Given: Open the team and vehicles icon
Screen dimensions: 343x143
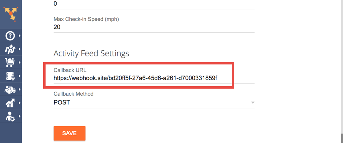Looking at the screenshot, I should coord(10,90).
